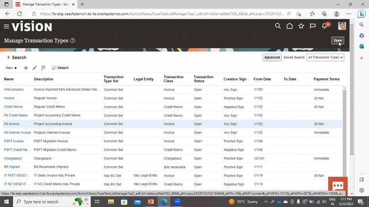369x207 pixels.
Task: Open PA Credit Memo link
Action: [x=16, y=115]
